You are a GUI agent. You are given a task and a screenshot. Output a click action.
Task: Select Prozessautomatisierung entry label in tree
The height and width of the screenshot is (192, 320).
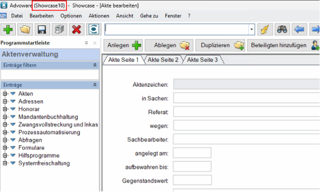pyautogui.click(x=49, y=132)
